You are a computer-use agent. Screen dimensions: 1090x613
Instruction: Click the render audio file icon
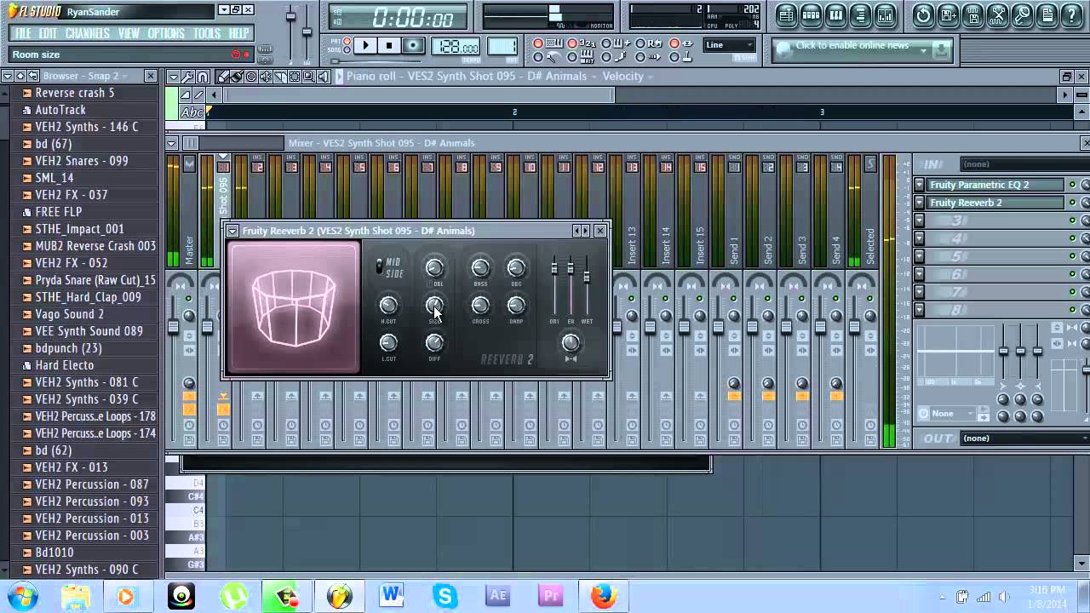pos(972,14)
